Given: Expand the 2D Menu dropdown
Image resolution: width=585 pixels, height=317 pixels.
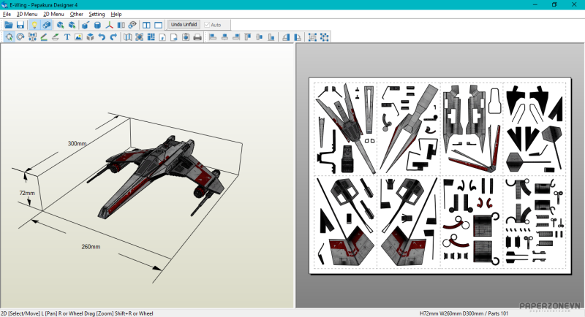Looking at the screenshot, I should click(53, 14).
